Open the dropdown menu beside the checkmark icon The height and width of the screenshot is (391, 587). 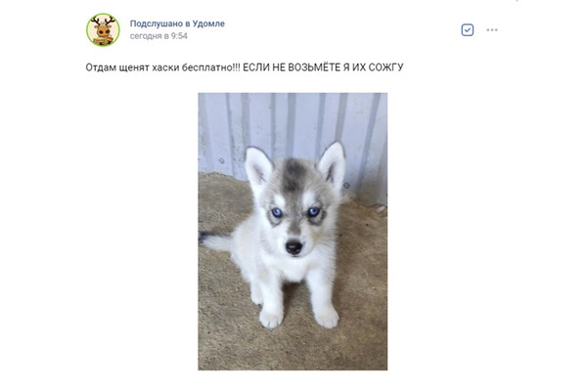492,30
